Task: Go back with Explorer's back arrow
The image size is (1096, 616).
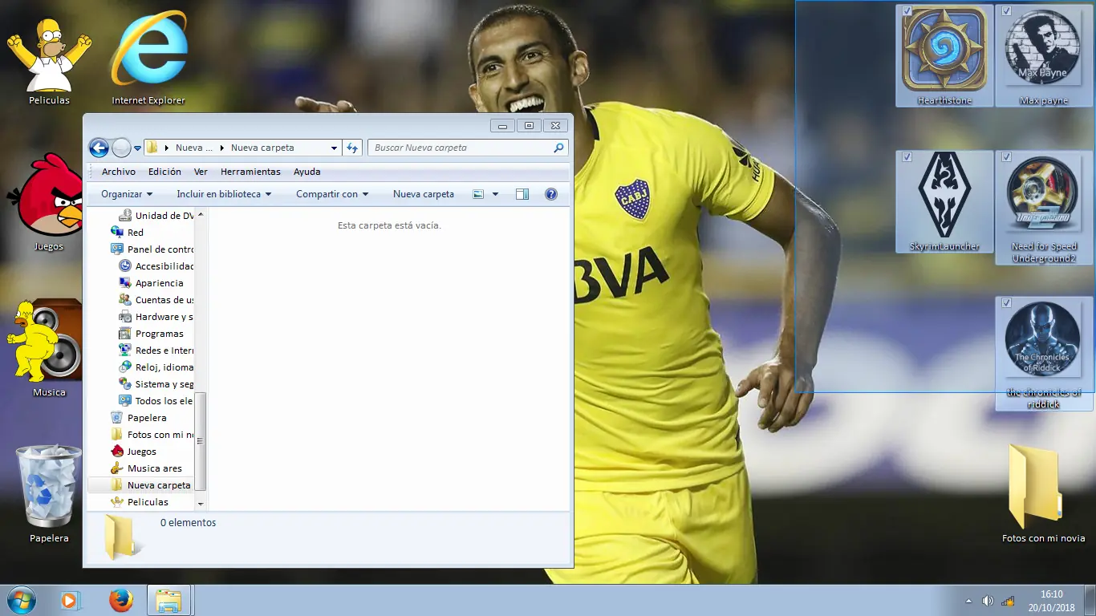Action: 99,148
